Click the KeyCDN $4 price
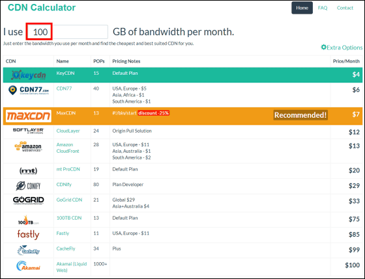Image resolution: width=365 pixels, height=279 pixels. [x=356, y=75]
